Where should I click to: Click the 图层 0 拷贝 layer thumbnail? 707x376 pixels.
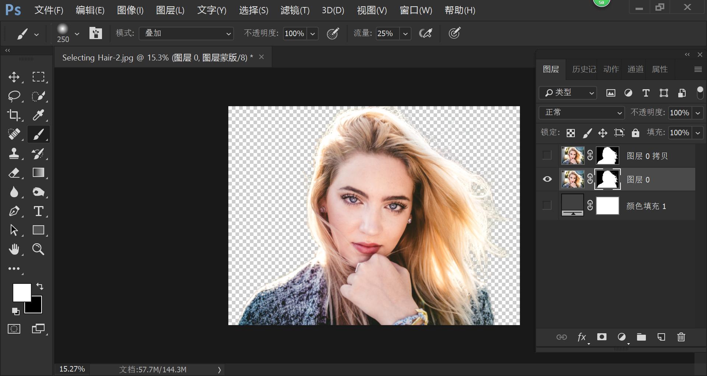[573, 156]
